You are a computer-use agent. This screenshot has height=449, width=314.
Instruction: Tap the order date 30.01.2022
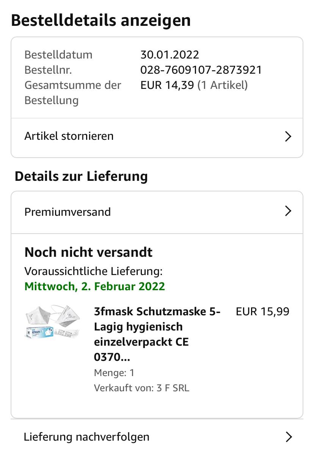click(x=170, y=55)
